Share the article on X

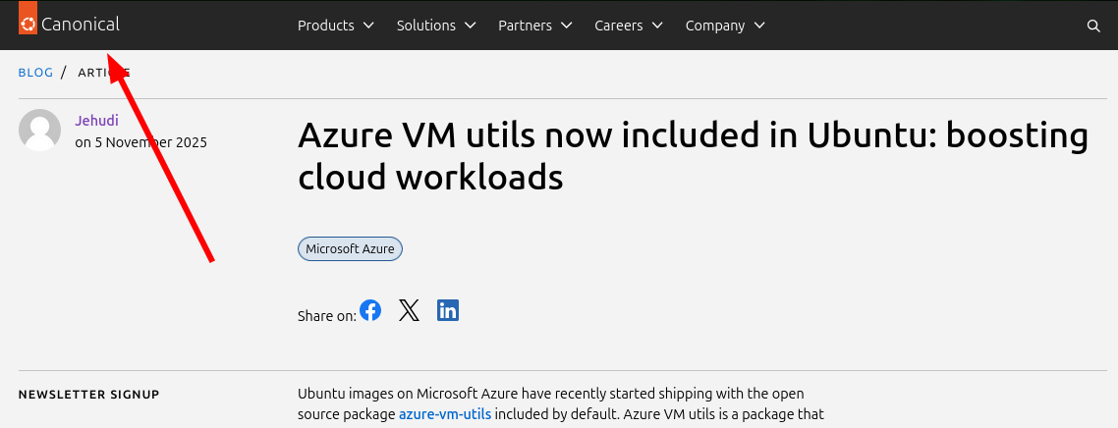409,311
